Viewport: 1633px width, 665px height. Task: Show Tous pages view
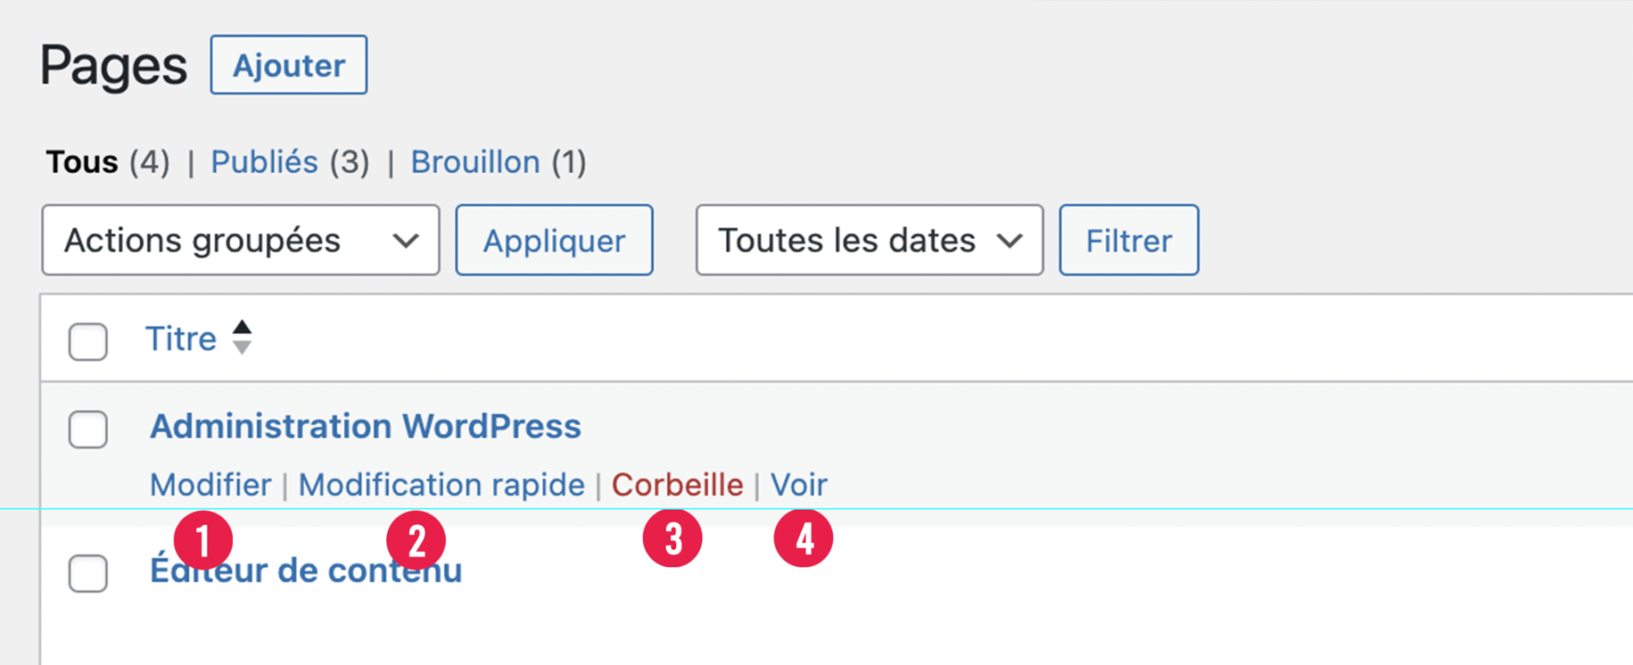83,161
